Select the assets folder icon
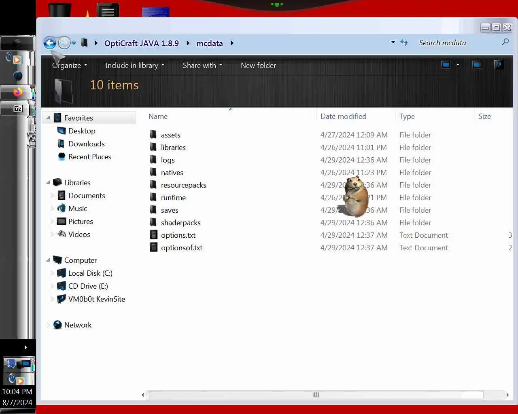Image resolution: width=518 pixels, height=414 pixels. [x=153, y=135]
